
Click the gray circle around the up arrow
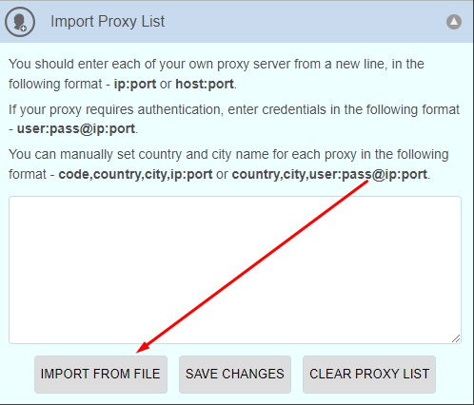(x=454, y=22)
